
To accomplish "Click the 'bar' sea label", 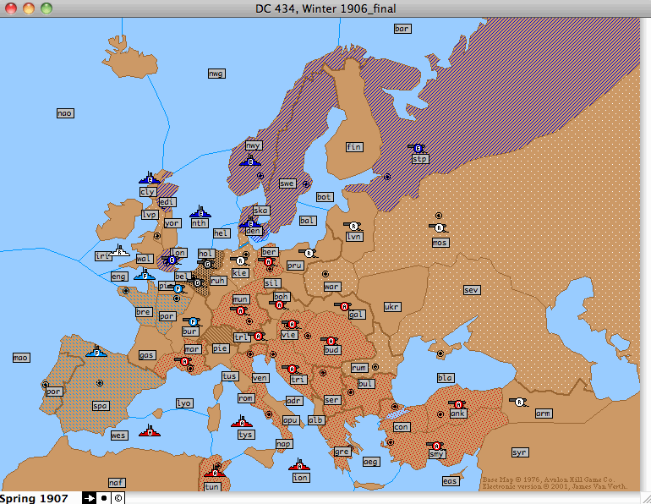I will click(402, 29).
